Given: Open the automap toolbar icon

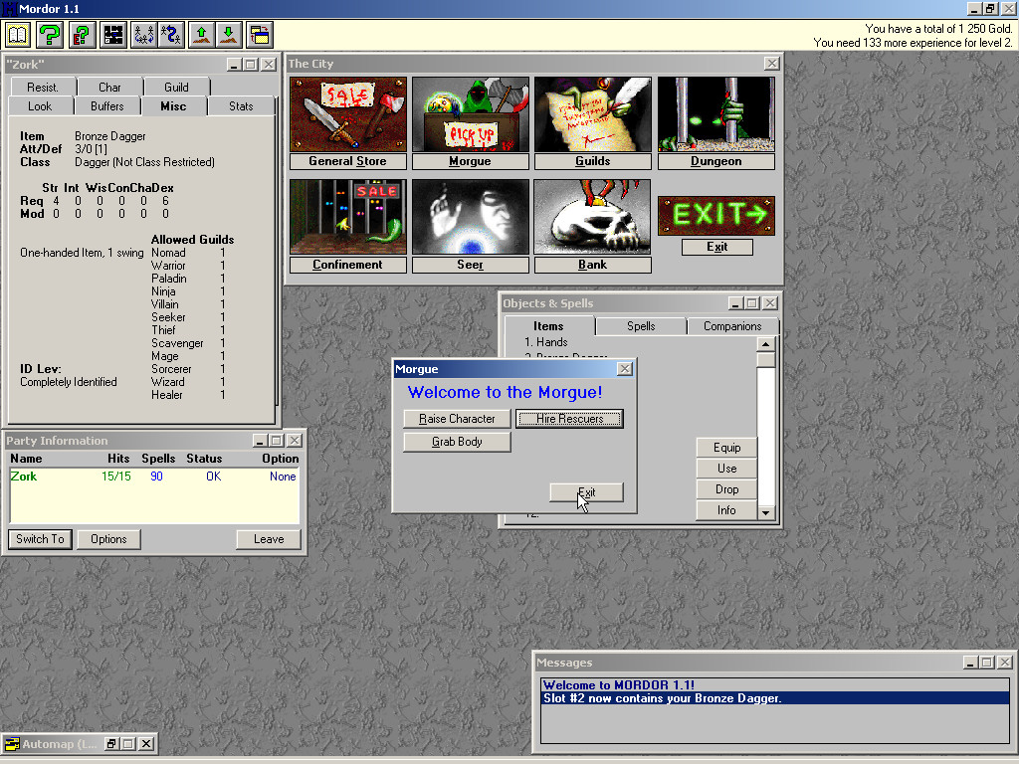Looking at the screenshot, I should pos(113,35).
